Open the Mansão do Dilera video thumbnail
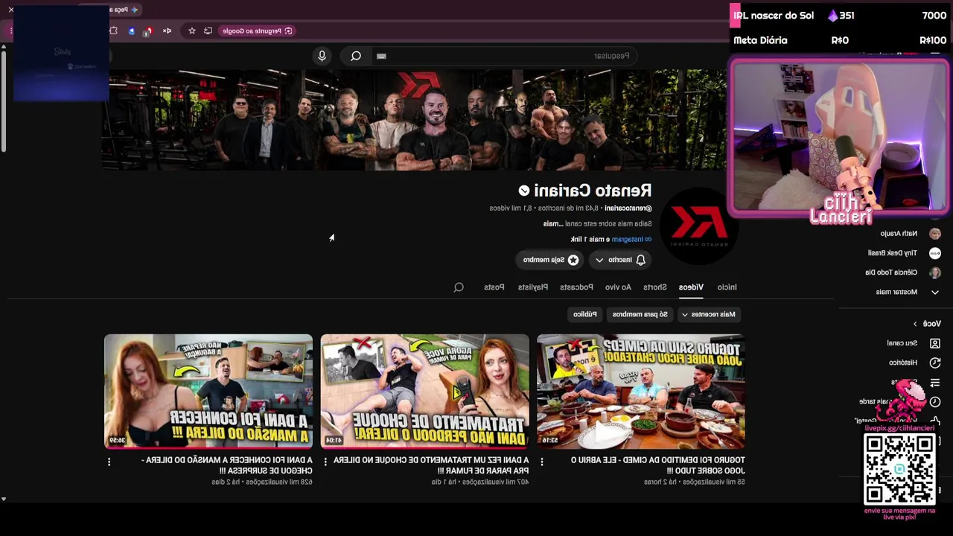This screenshot has width=953, height=536. pos(208,391)
